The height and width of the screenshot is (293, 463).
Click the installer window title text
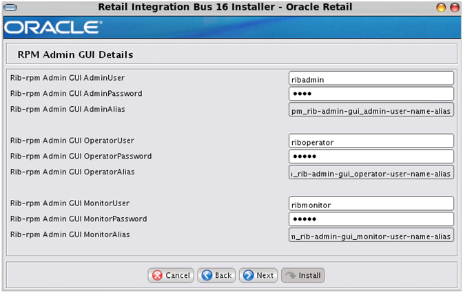click(x=225, y=7)
